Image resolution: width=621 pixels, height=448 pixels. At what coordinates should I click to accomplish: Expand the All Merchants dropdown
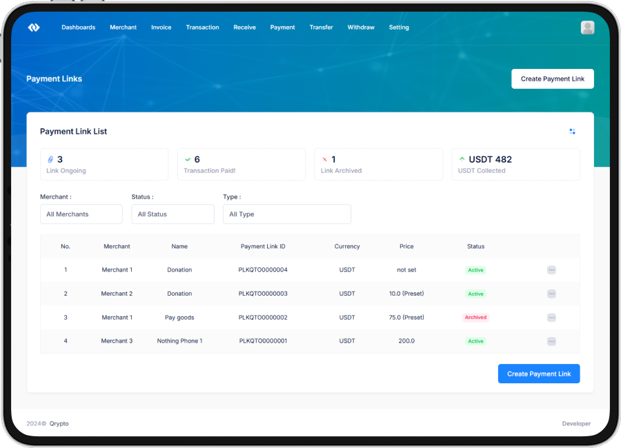[81, 214]
